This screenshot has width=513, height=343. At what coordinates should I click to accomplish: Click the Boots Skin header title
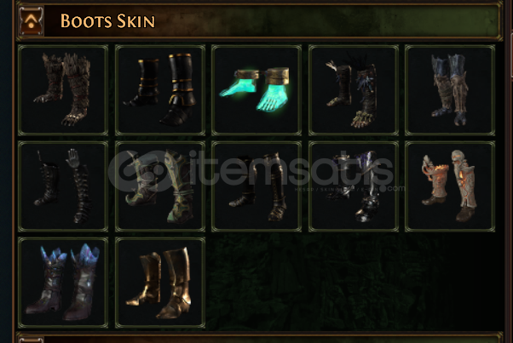click(107, 21)
